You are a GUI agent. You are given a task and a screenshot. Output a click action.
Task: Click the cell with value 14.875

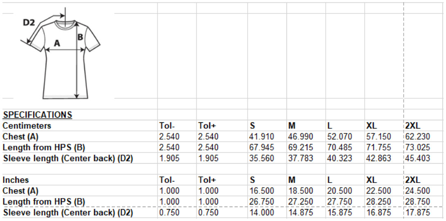point(300,212)
